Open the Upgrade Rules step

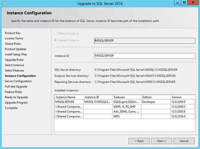coord(14,60)
